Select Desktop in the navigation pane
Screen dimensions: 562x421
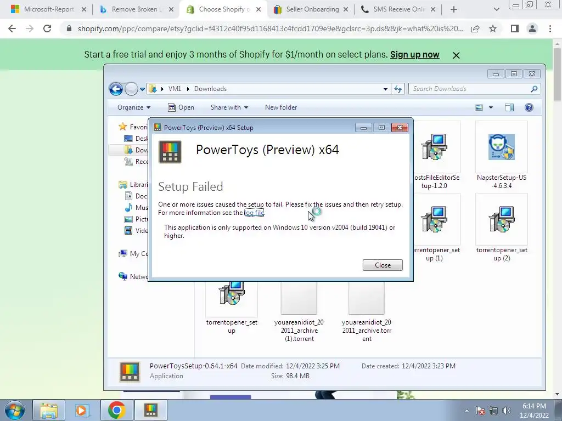136,139
